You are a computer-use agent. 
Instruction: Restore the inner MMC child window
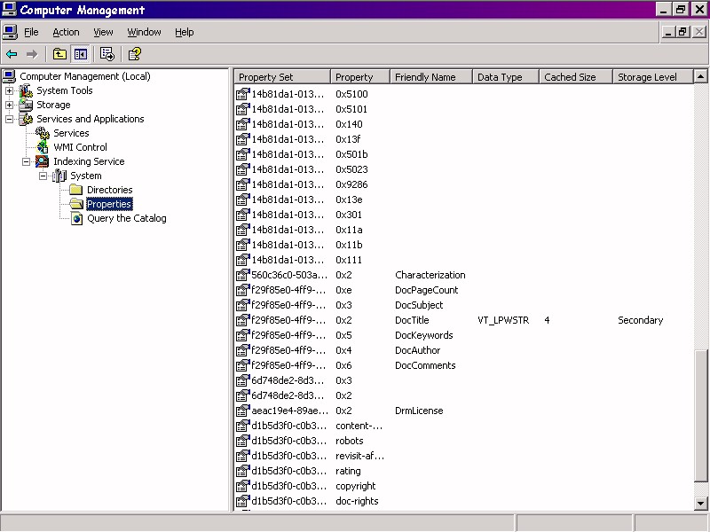[683, 32]
